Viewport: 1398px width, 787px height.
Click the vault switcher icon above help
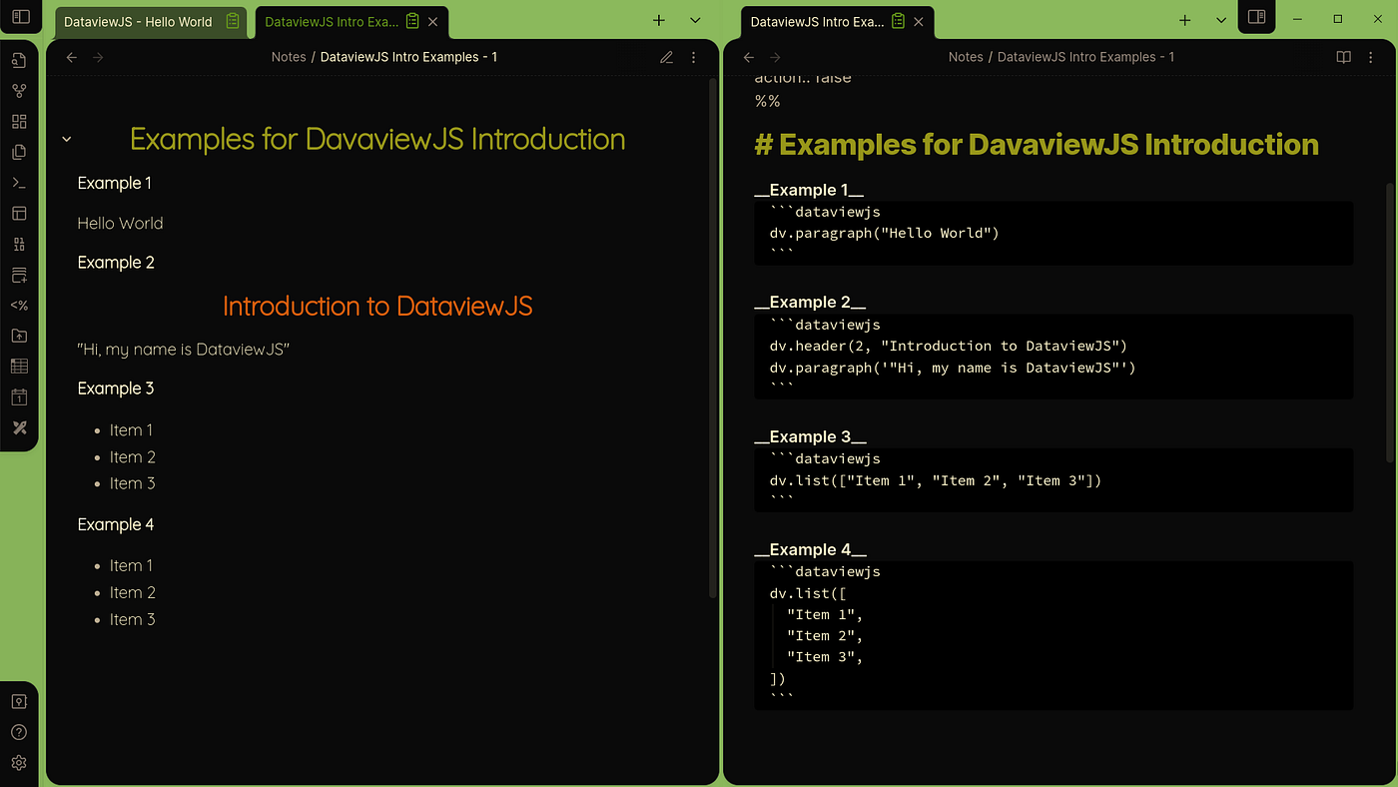19,701
